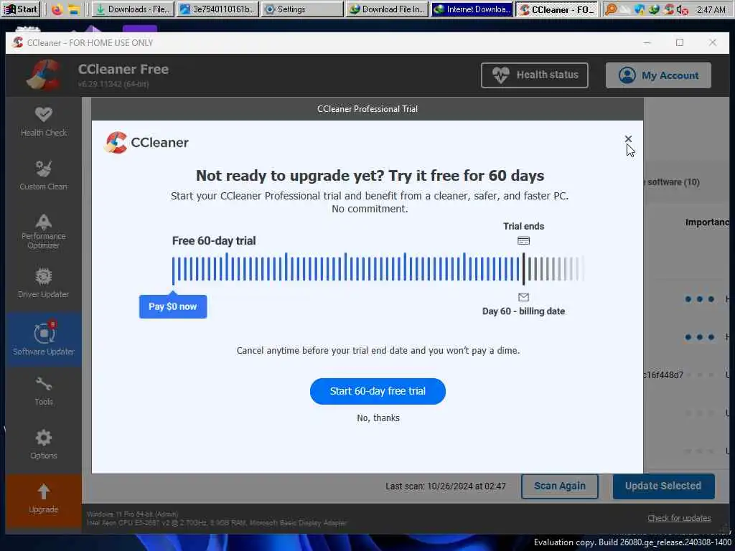This screenshot has height=551, width=735.
Task: Start the 60-day free trial
Action: 378,391
